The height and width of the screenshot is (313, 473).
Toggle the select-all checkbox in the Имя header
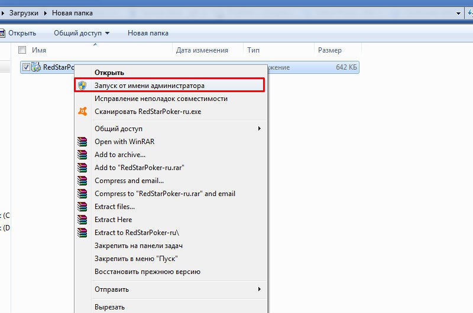pos(22,50)
